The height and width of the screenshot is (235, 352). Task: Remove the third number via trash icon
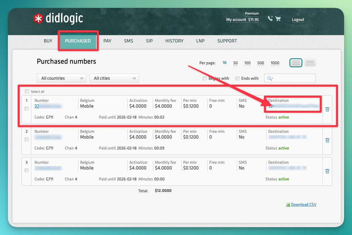click(327, 171)
